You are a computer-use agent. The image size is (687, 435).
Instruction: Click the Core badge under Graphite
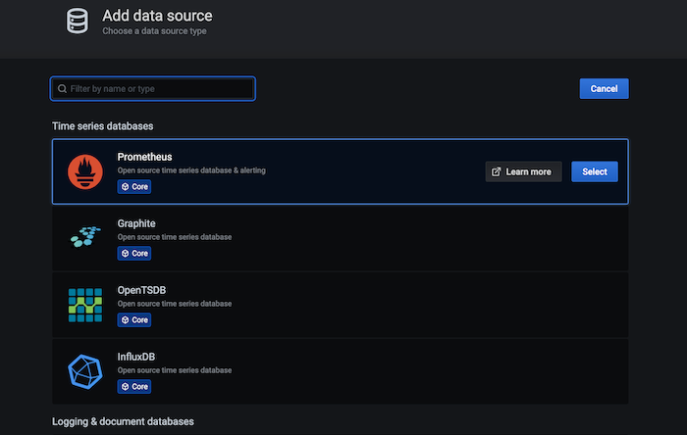pyautogui.click(x=134, y=253)
